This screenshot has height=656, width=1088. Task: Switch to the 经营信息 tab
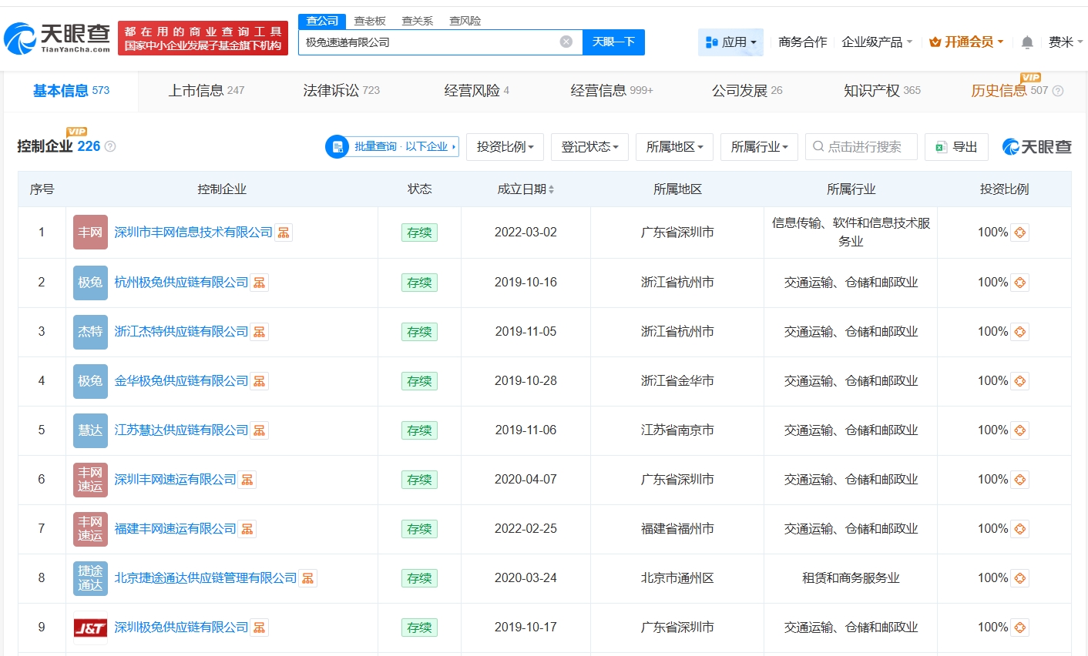coord(612,91)
